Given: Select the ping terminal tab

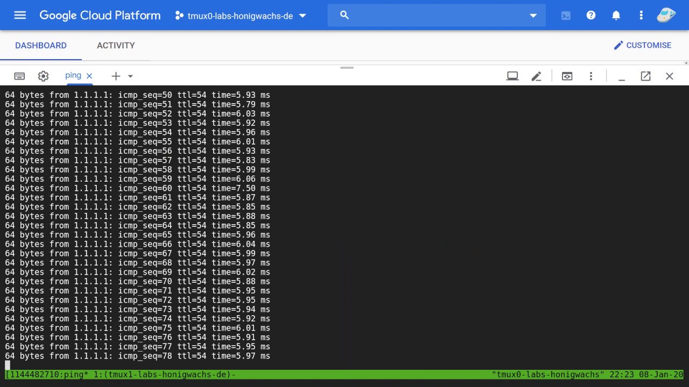Looking at the screenshot, I should point(73,75).
